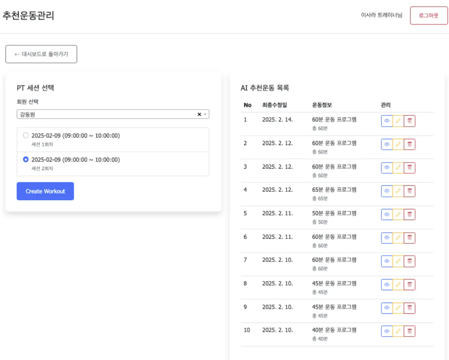Click the 최종수정일 column header
Image resolution: width=449 pixels, height=360 pixels.
[274, 105]
